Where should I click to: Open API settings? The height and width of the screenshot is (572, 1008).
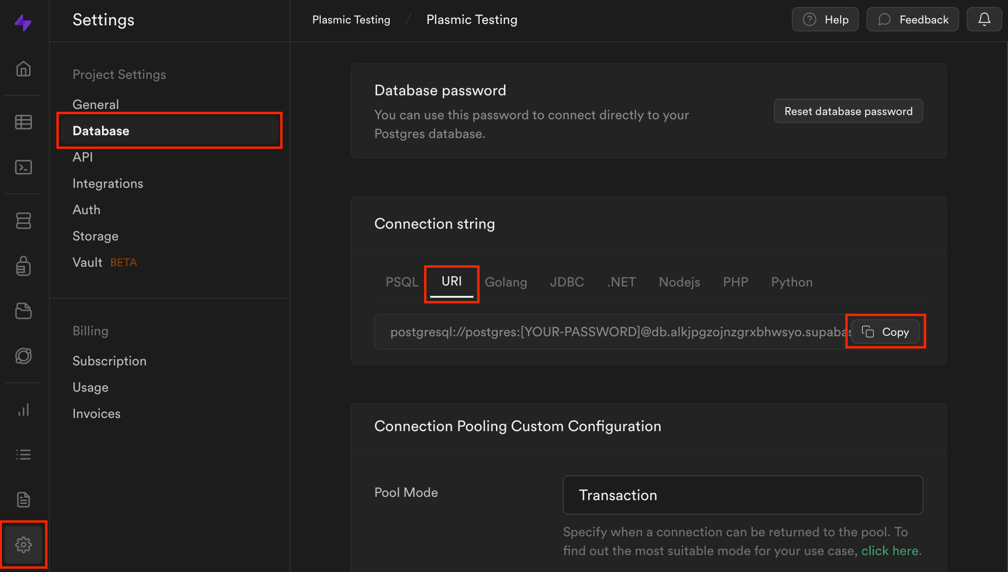pos(83,157)
